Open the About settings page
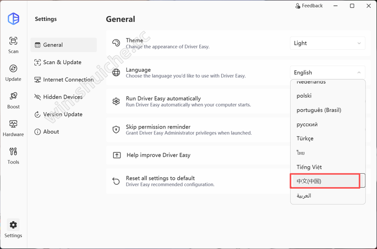The image size is (377, 249). [51, 132]
